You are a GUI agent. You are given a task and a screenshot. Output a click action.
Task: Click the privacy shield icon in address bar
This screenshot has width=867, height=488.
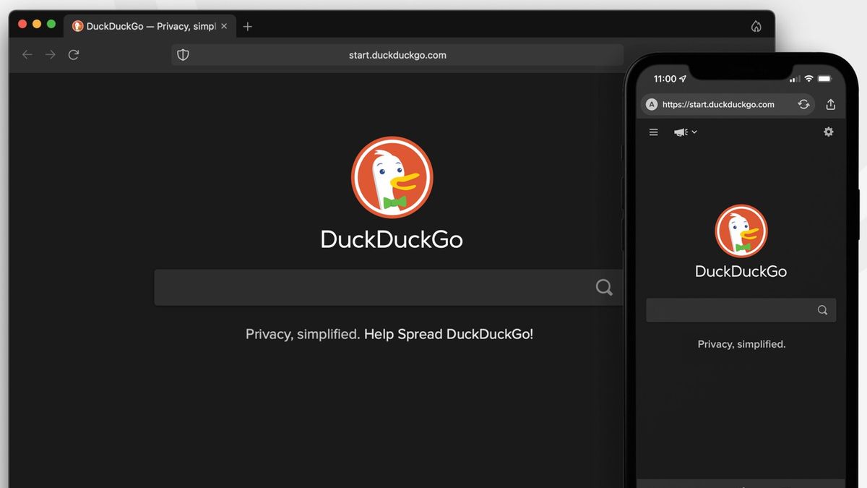tap(183, 55)
